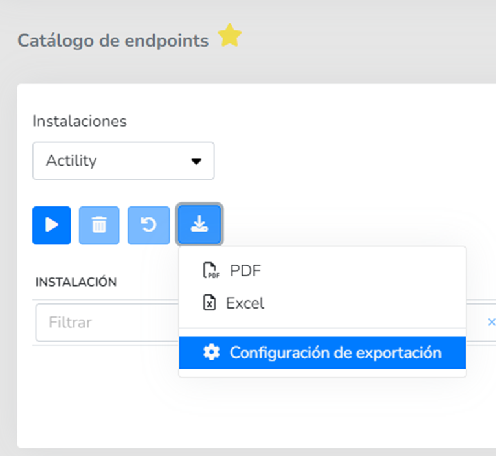Image resolution: width=496 pixels, height=456 pixels.
Task: Click the yellow favorite star icon
Action: click(x=229, y=36)
